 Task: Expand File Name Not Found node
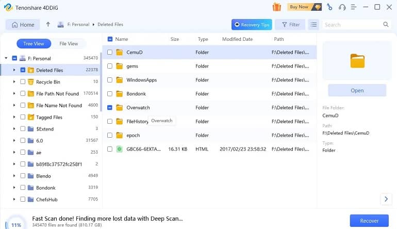[14, 105]
